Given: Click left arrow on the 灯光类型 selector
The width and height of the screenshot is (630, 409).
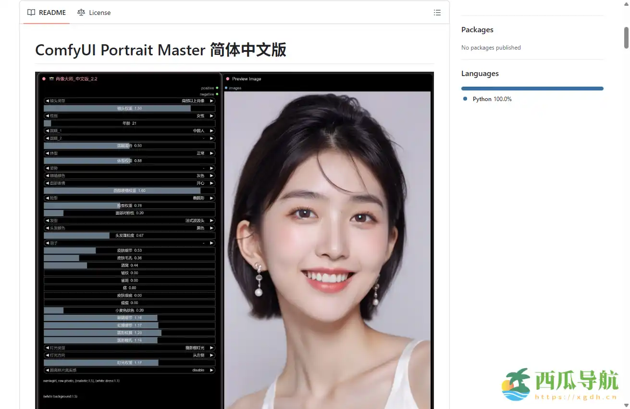Looking at the screenshot, I should point(47,347).
